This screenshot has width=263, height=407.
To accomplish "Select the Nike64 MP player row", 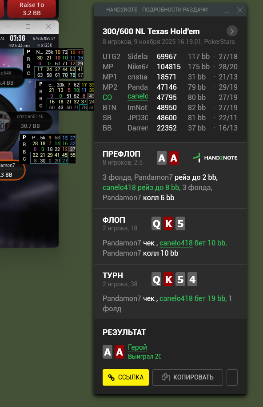I will coord(170,67).
